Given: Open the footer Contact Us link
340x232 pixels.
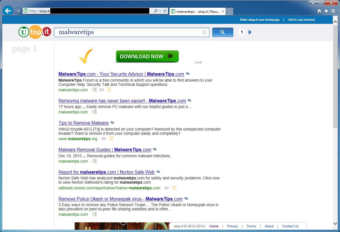Looking at the screenshot, I should click(x=290, y=226).
